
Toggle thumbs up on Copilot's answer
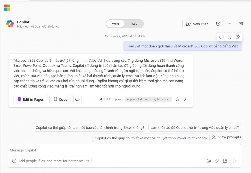coord(177,99)
